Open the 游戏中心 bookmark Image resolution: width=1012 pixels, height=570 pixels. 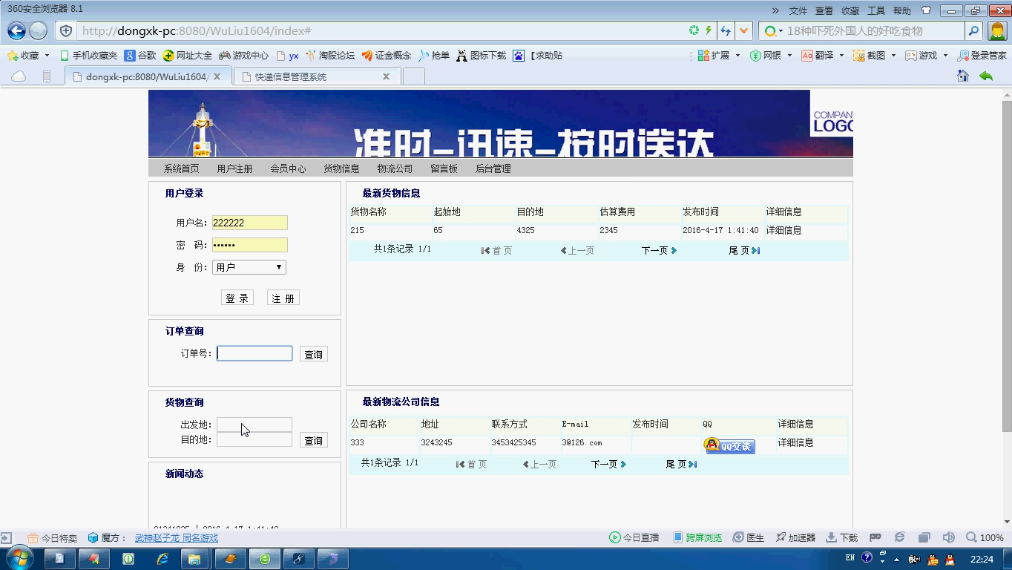pyautogui.click(x=243, y=56)
